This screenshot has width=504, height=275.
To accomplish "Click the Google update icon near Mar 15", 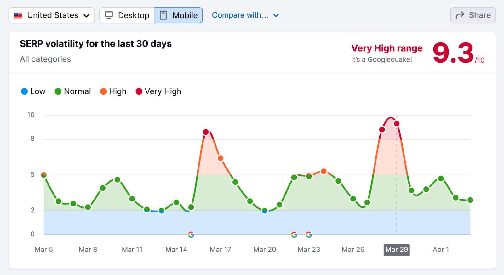I will click(x=191, y=234).
